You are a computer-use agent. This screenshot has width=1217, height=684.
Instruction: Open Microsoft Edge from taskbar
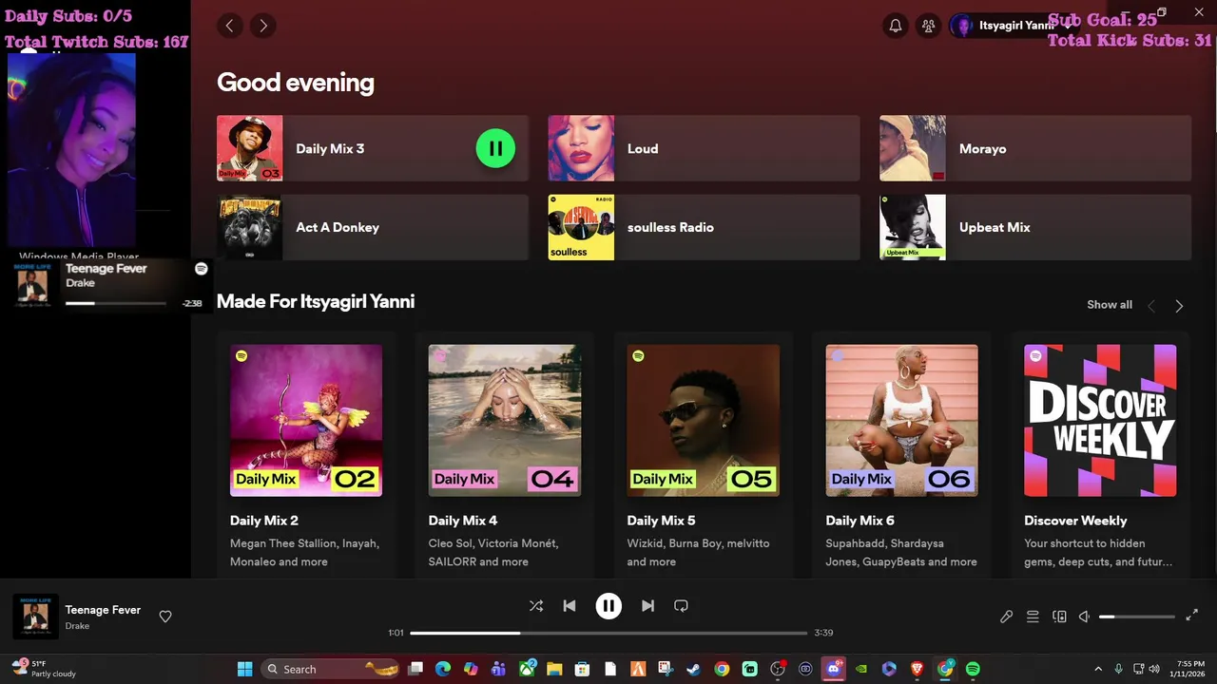coord(443,669)
